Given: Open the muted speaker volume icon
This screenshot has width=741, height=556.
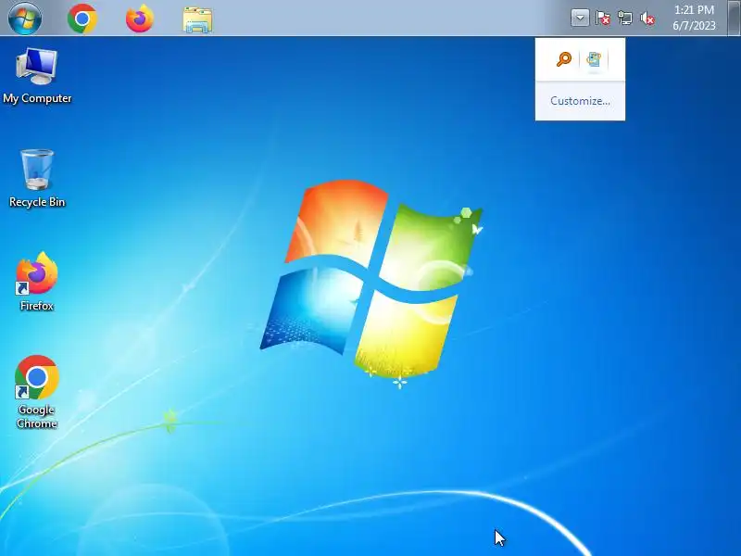Looking at the screenshot, I should click(x=647, y=18).
